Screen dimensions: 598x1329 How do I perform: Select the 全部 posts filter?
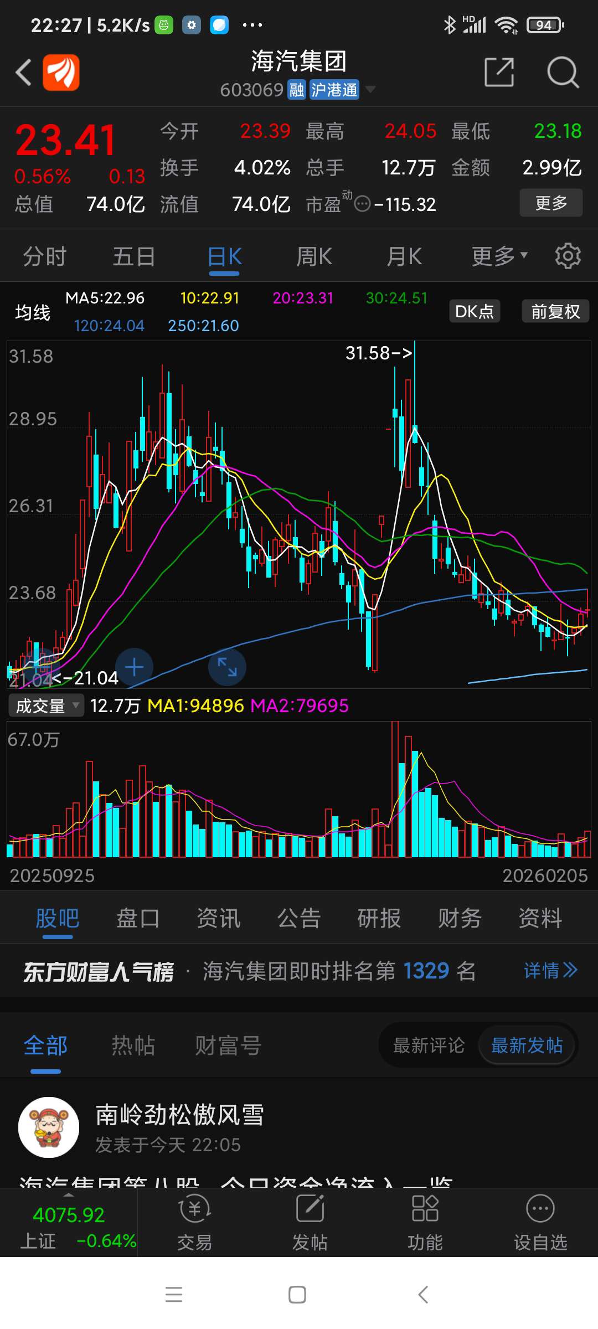[x=45, y=1045]
